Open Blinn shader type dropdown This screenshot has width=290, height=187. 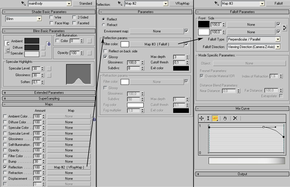pos(39,19)
